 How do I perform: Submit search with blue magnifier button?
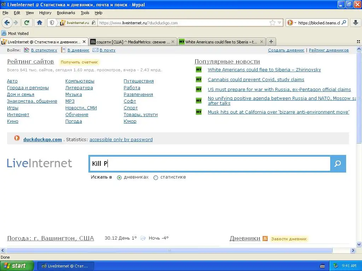tap(338, 164)
